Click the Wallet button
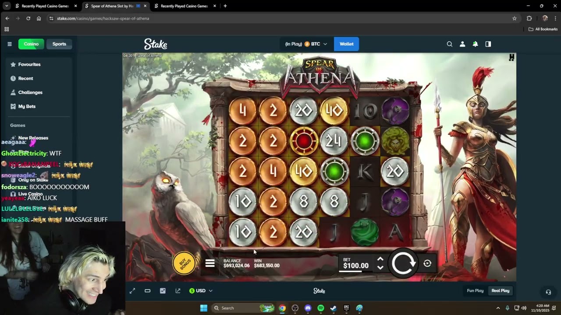561x315 pixels. point(346,44)
